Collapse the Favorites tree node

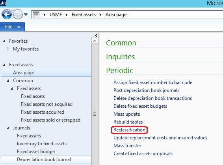[x=4, y=41]
